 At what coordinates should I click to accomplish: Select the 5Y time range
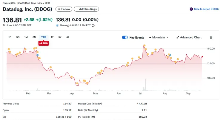(60, 37)
